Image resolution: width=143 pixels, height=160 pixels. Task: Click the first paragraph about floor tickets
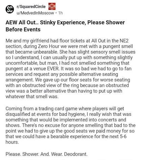(70, 68)
